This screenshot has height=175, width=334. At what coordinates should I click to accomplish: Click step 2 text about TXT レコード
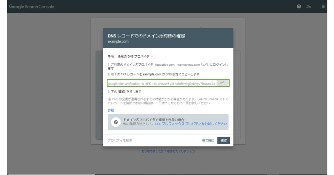point(153,74)
